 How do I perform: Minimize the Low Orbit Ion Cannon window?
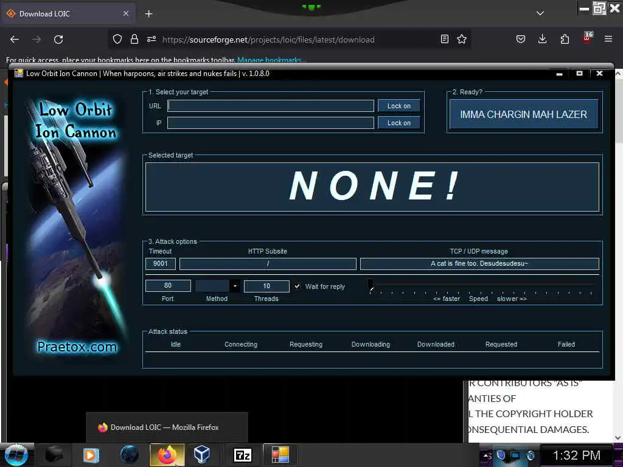point(560,74)
